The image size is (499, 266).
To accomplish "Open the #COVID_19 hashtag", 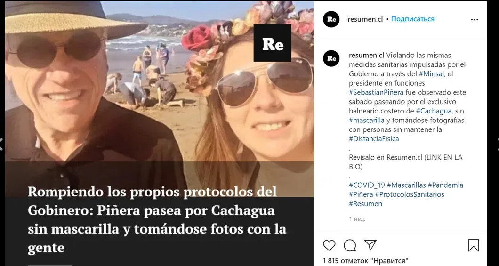I will click(367, 185).
